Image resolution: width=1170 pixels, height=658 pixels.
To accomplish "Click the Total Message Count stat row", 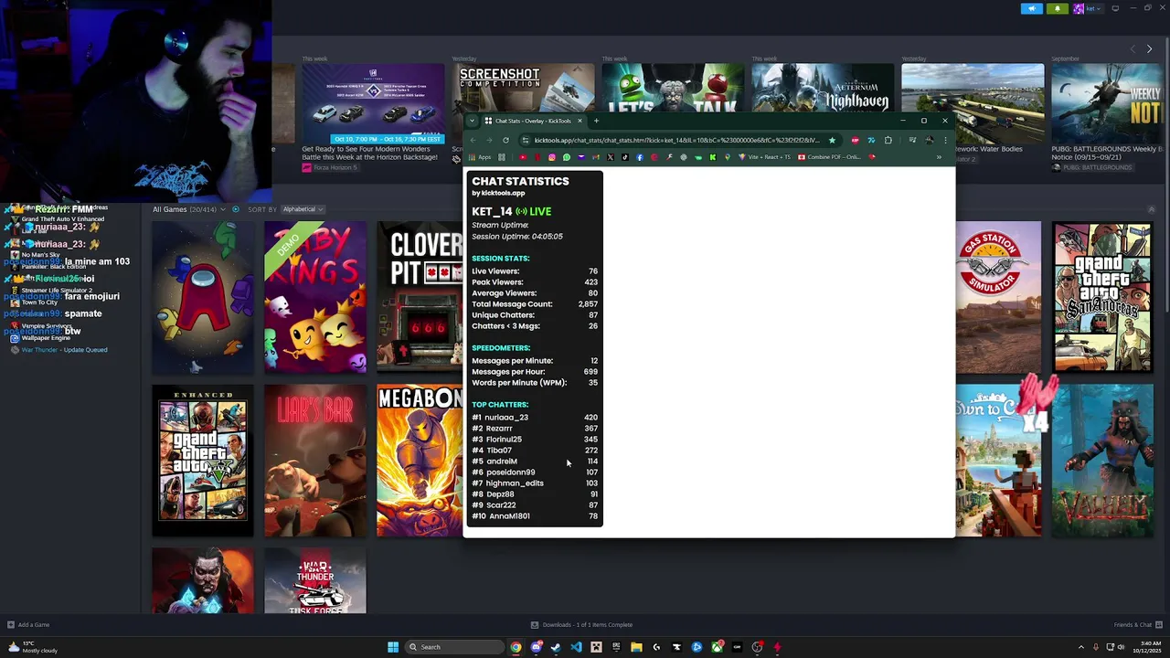I will tap(535, 304).
